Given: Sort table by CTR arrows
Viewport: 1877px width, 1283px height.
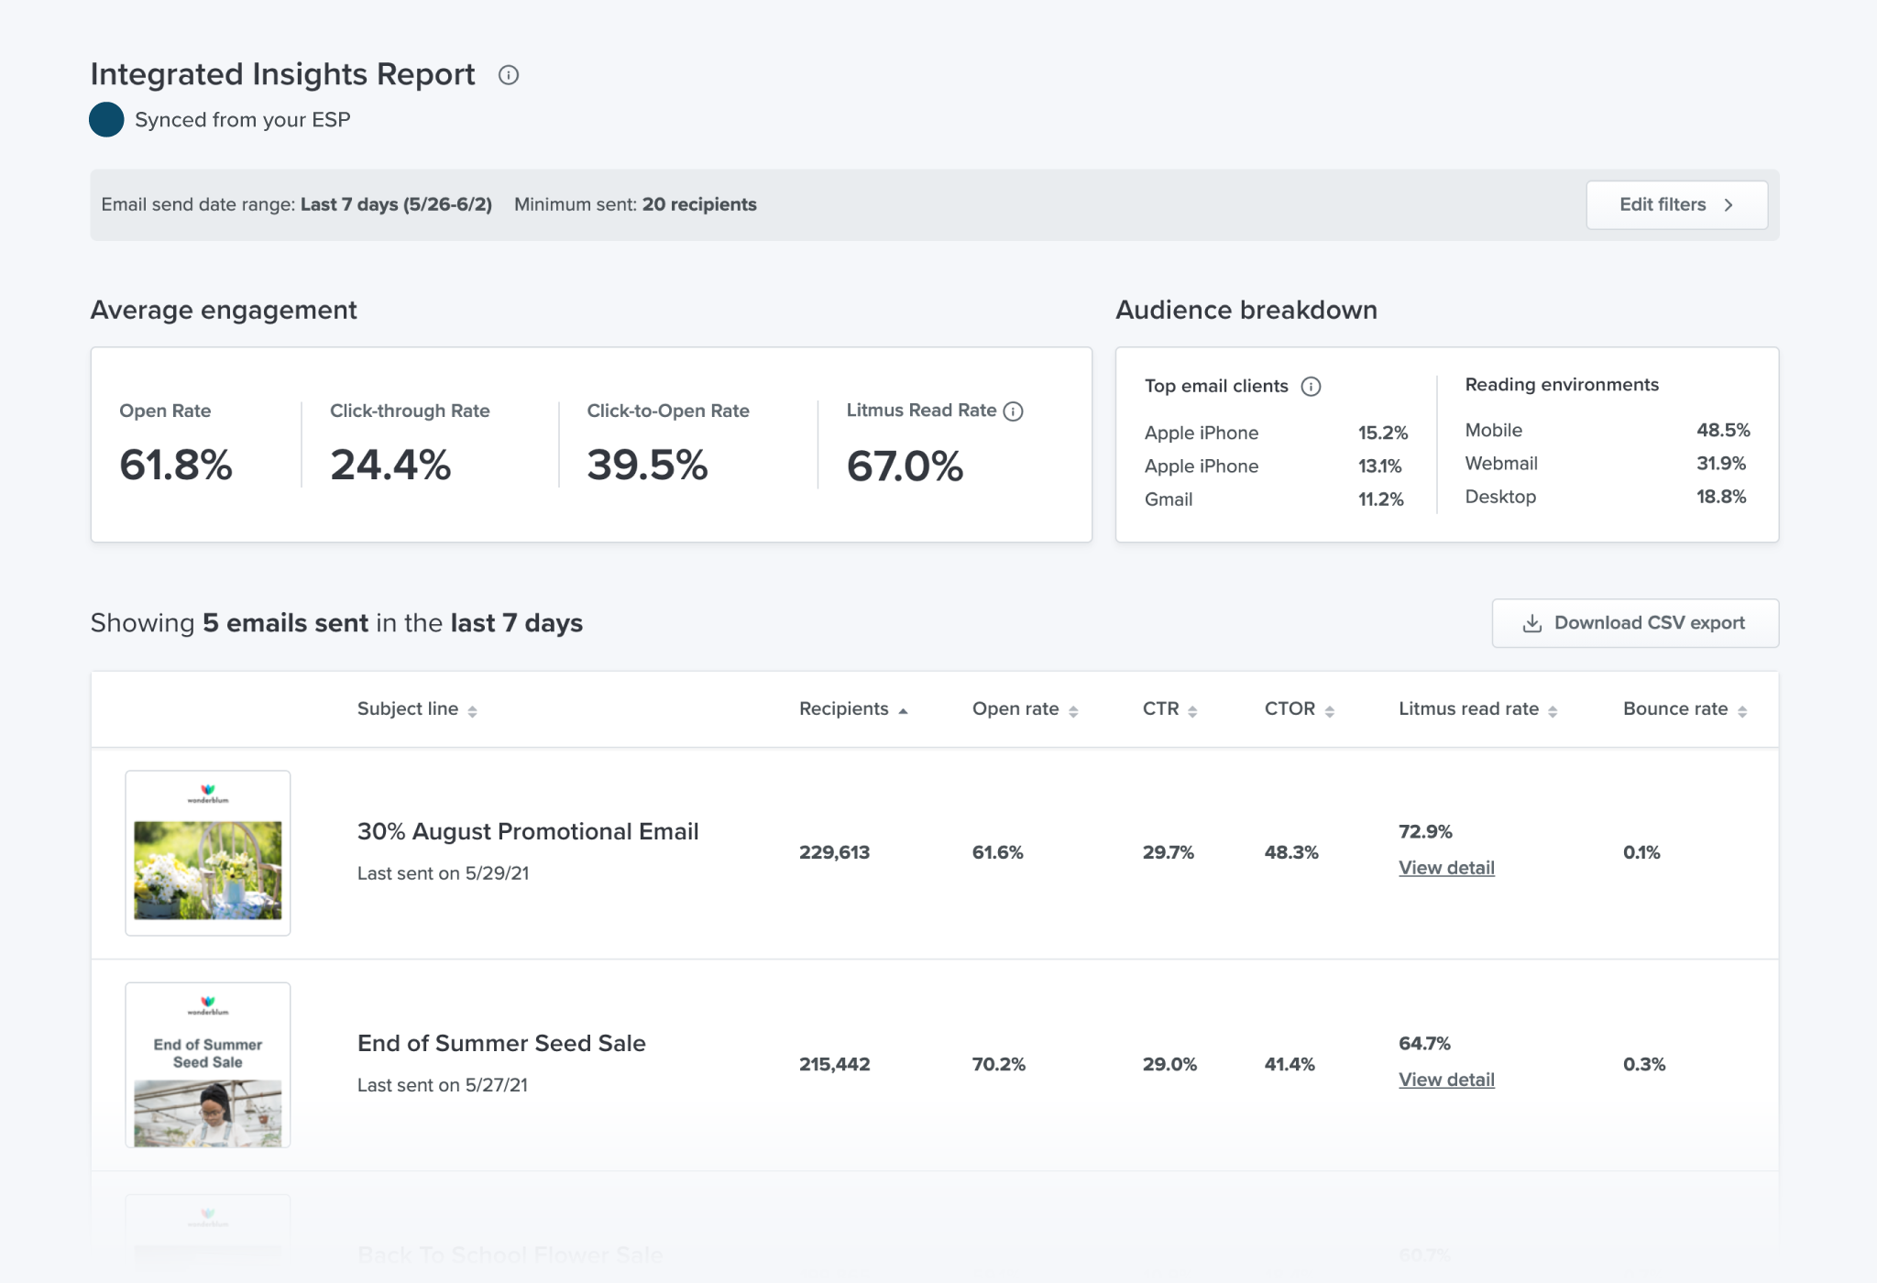Looking at the screenshot, I should [1192, 711].
